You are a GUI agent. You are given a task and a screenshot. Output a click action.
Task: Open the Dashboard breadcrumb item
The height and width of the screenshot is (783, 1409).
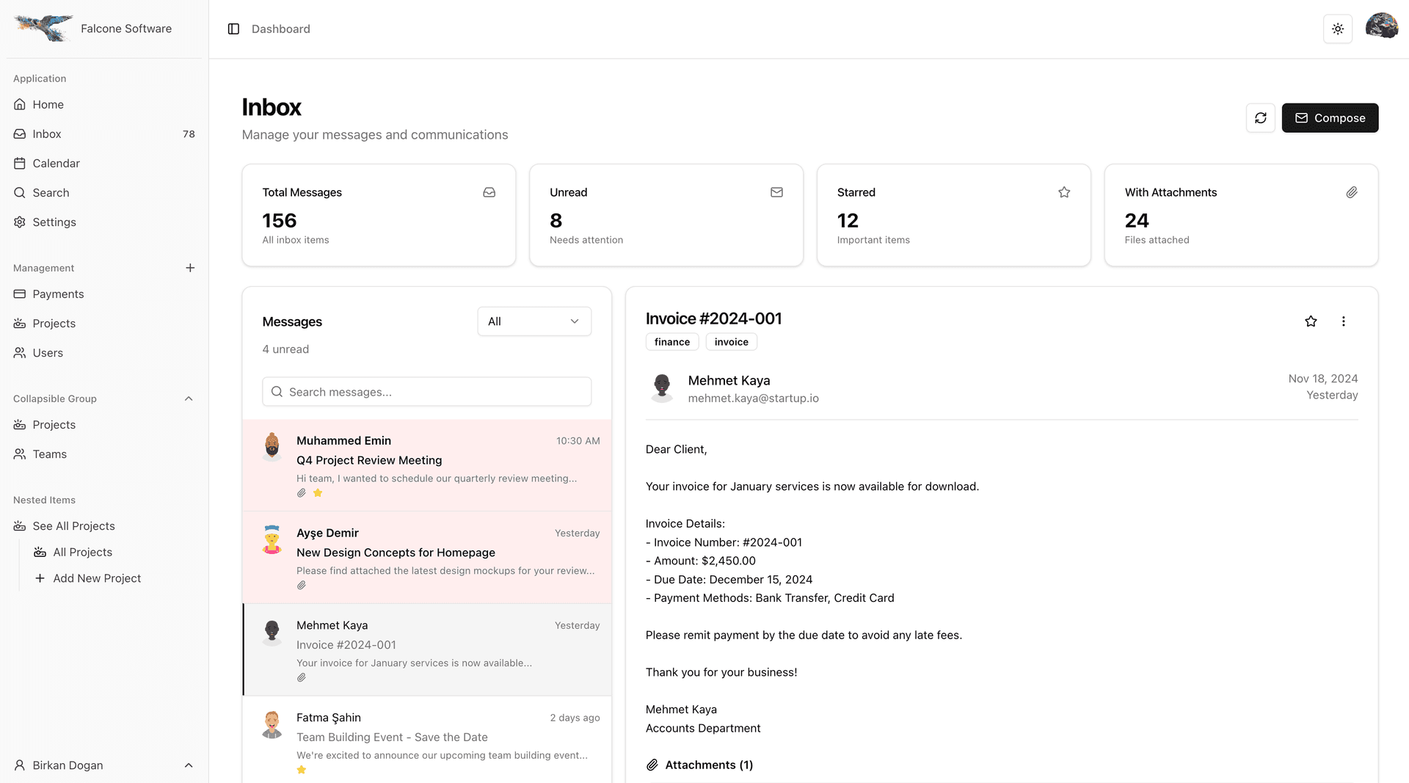tap(281, 29)
